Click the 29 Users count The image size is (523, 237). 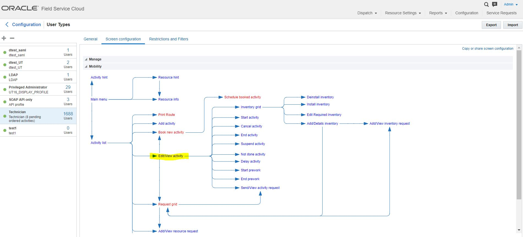(68, 89)
